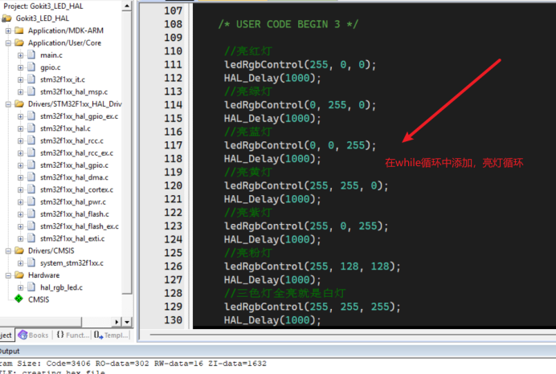Click the main.c file icon
556x374 pixels.
[x=31, y=55]
